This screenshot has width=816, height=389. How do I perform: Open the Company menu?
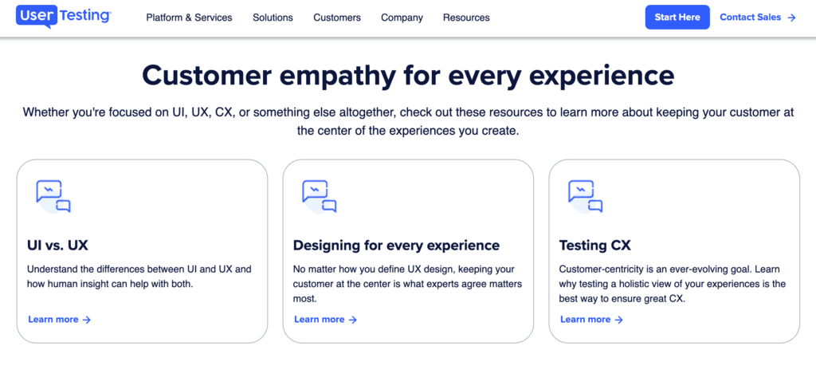point(402,18)
